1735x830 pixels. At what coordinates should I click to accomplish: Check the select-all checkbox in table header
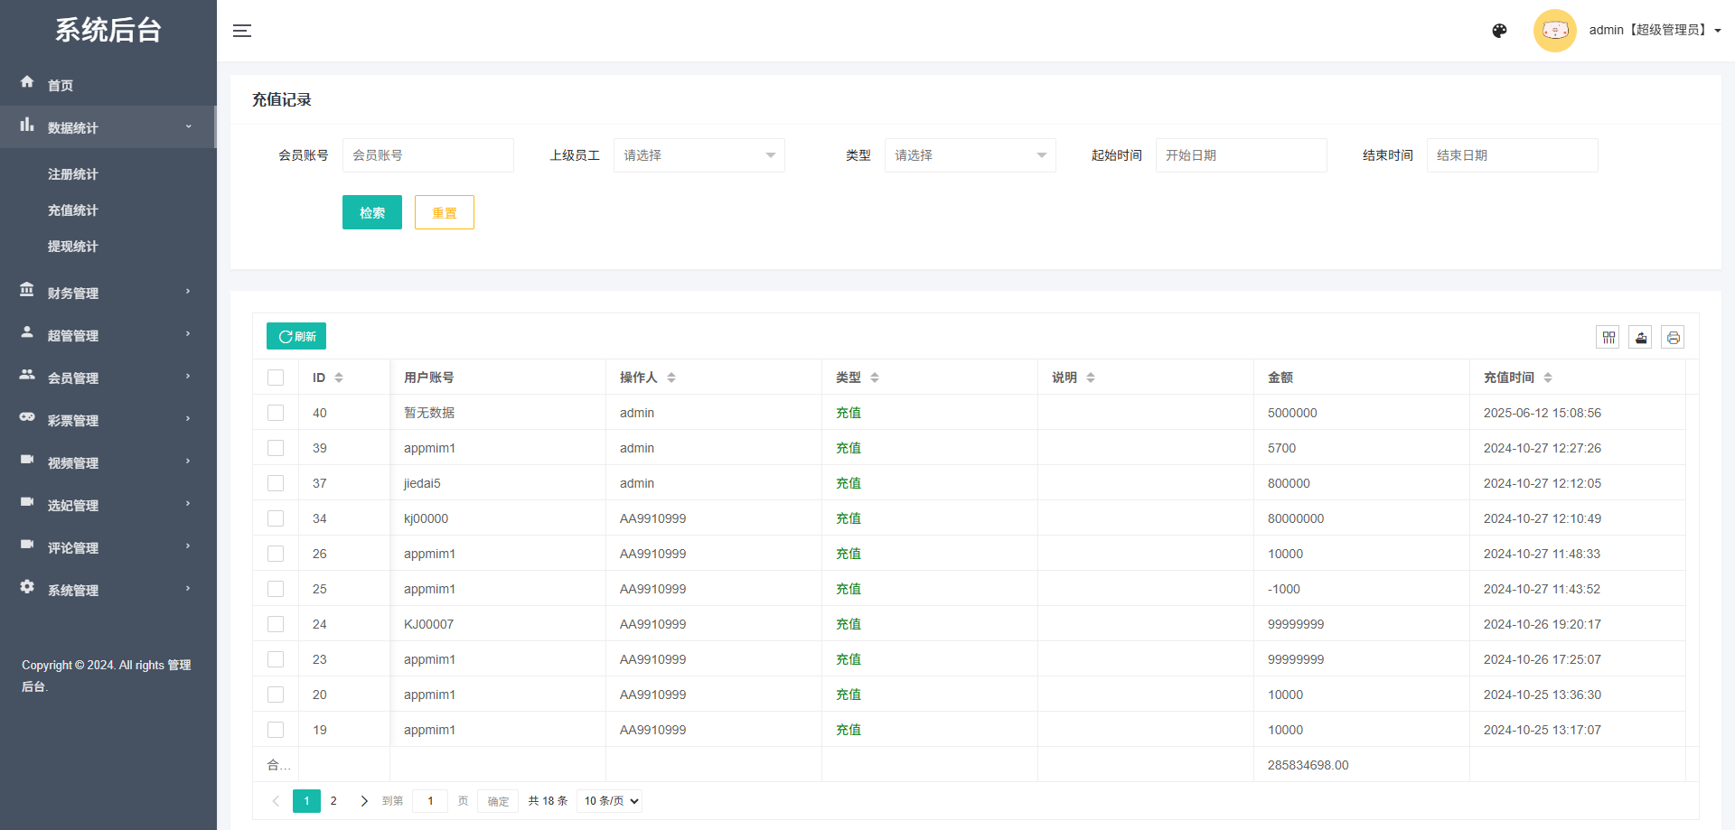point(276,377)
